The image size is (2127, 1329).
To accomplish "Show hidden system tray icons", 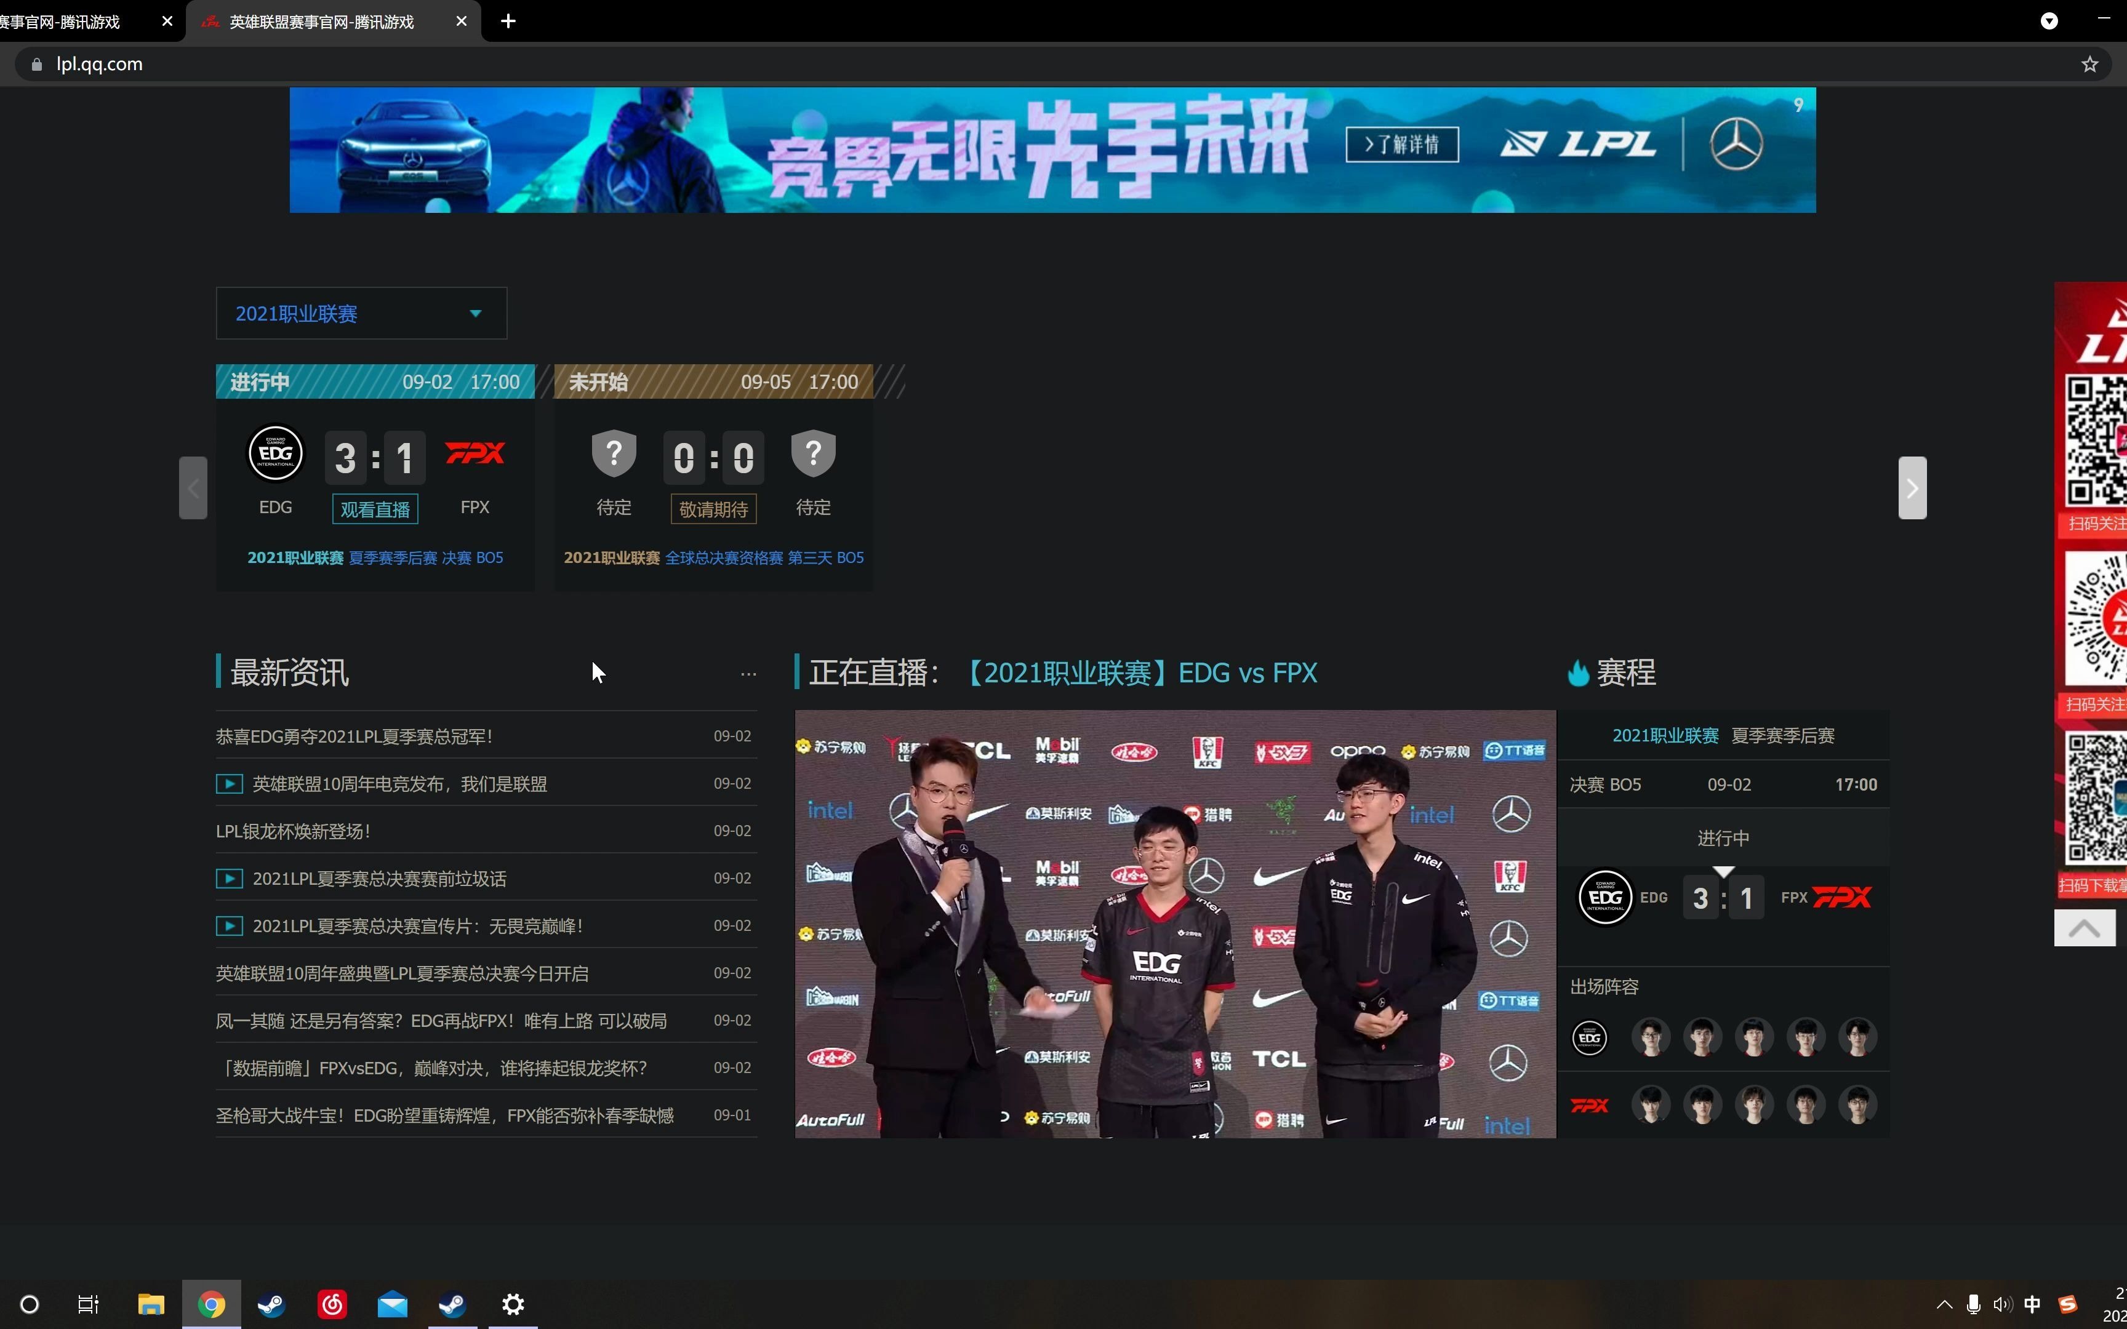I will [x=1944, y=1304].
